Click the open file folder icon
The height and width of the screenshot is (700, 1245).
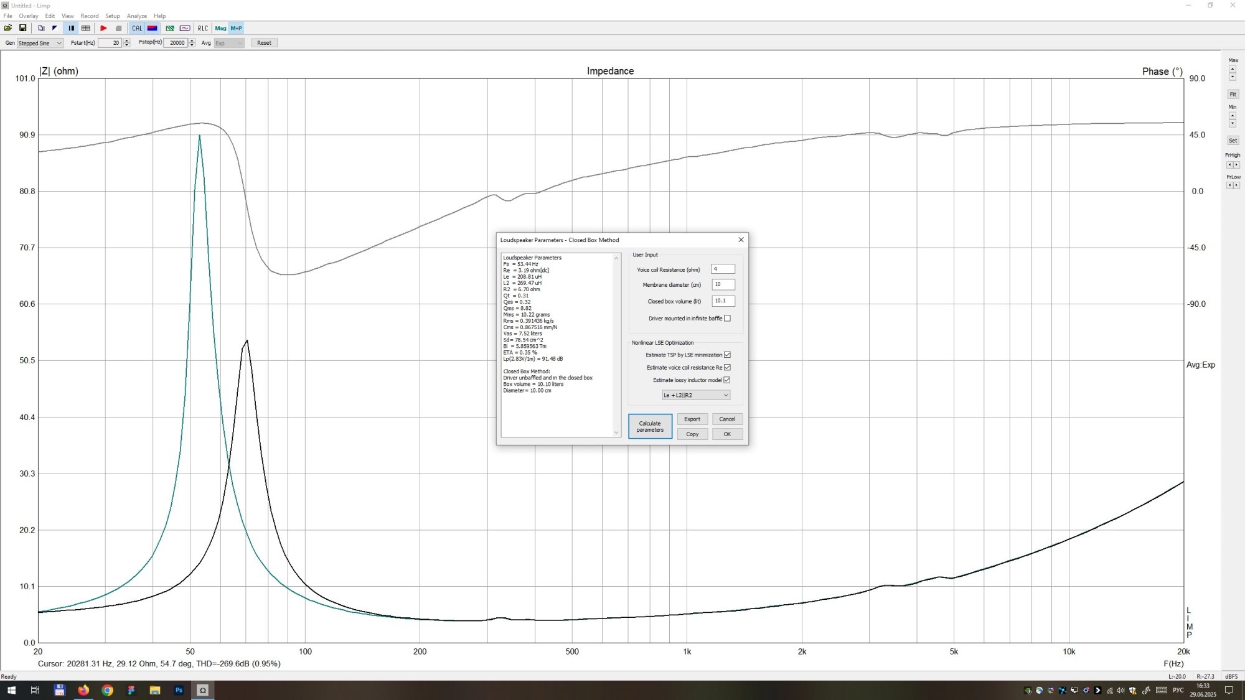coord(8,28)
